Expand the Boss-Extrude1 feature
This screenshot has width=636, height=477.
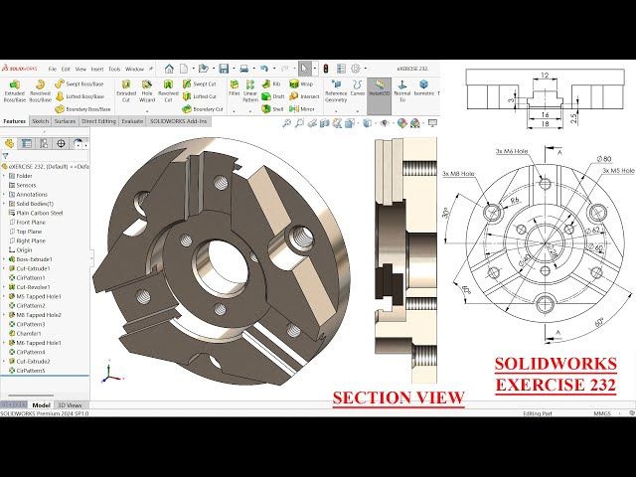pyautogui.click(x=4, y=259)
